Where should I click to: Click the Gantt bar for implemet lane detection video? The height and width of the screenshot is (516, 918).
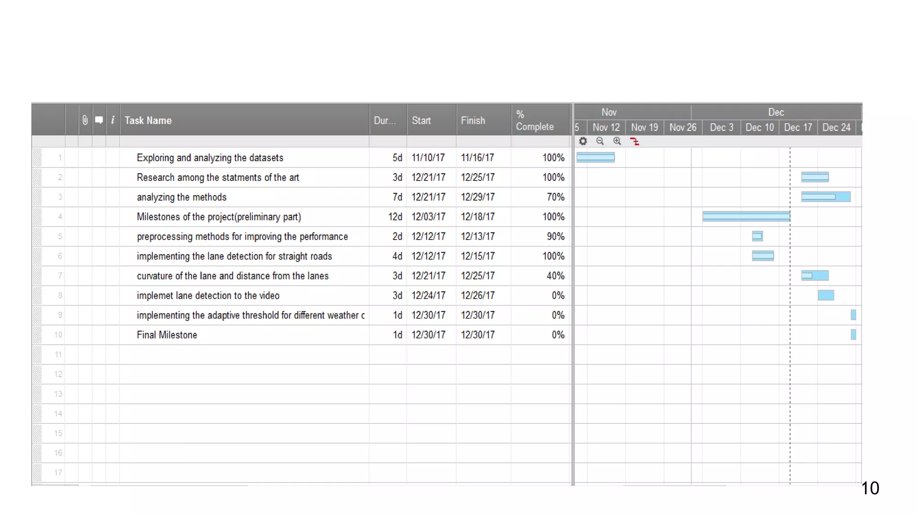[826, 295]
